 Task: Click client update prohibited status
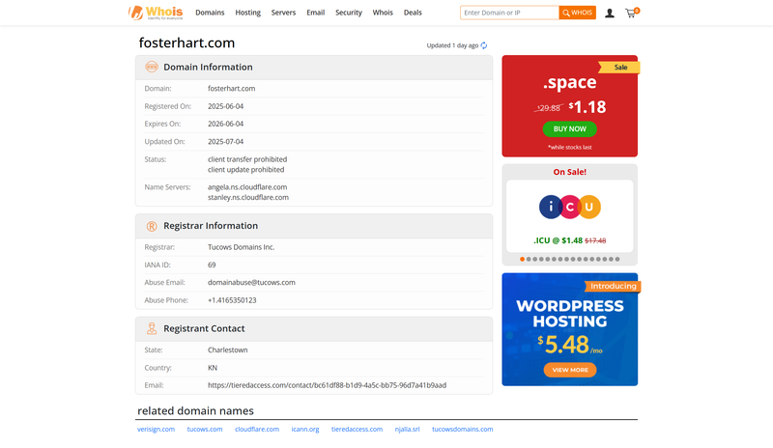pos(246,170)
